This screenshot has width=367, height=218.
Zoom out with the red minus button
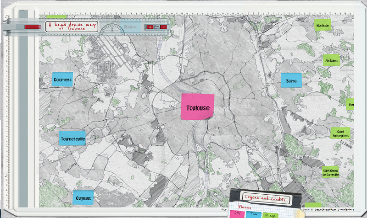point(163,27)
